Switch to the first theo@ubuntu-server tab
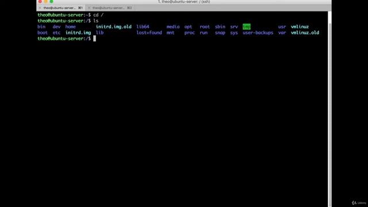 pos(61,7)
